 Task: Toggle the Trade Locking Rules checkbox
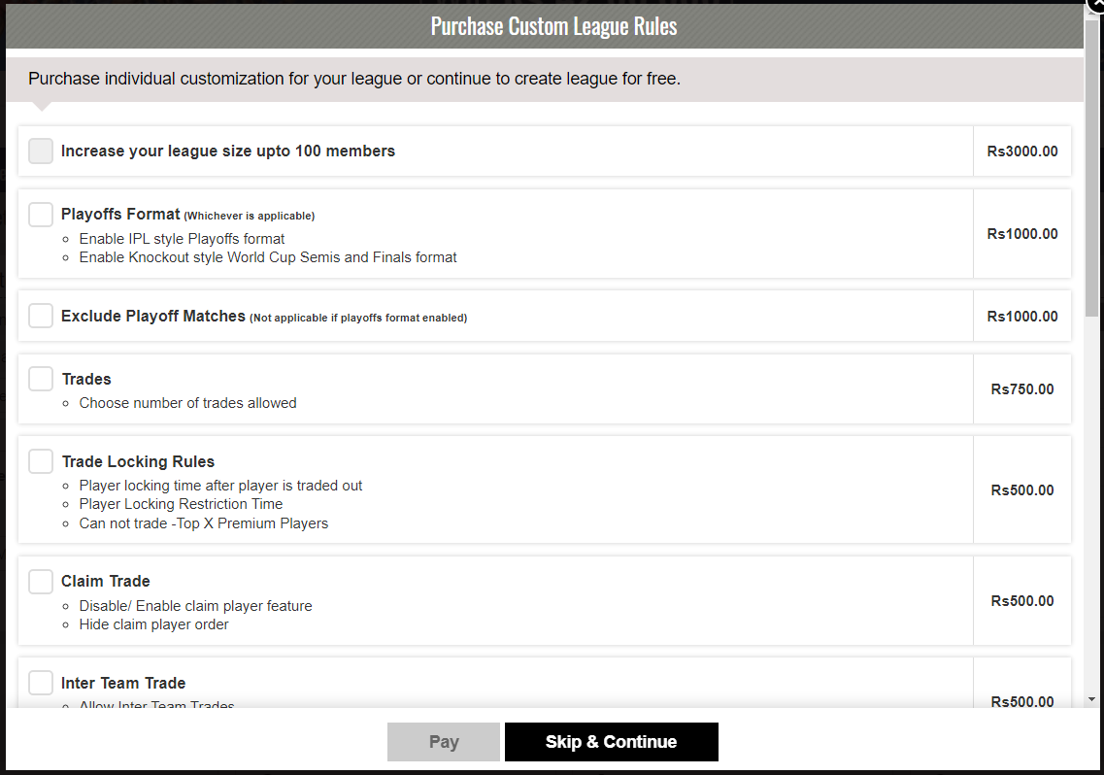tap(41, 461)
